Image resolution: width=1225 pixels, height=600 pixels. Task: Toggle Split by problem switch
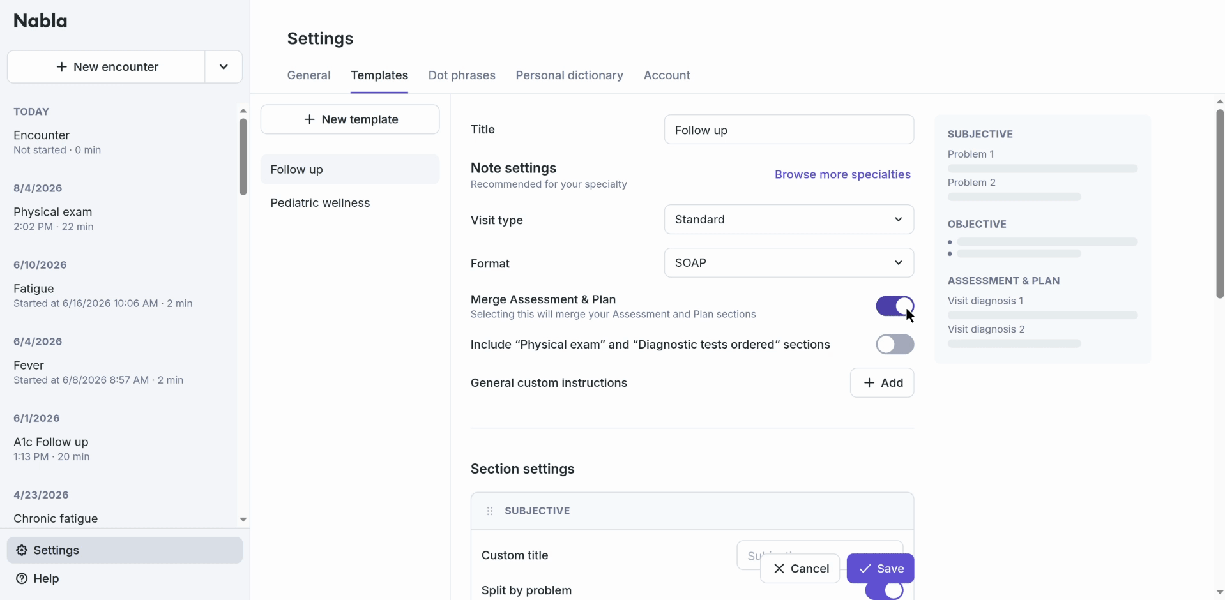[x=885, y=591]
